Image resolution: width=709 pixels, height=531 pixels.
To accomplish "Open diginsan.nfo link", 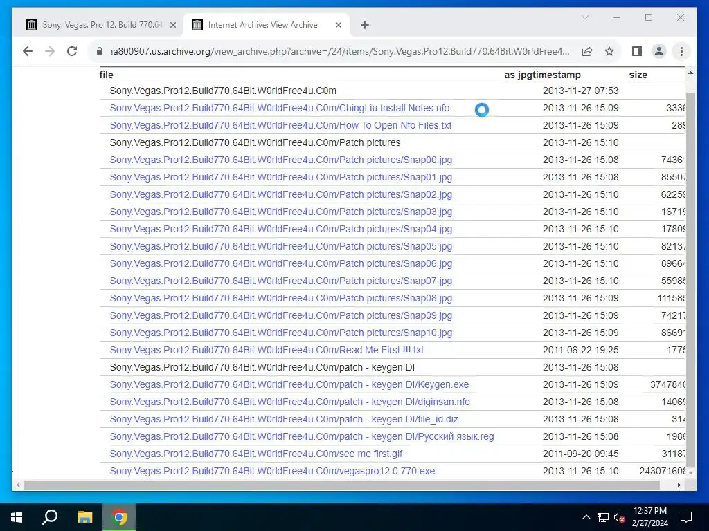I will click(x=290, y=402).
